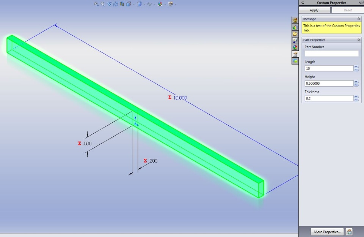Click into the Height value field

pyautogui.click(x=329, y=83)
